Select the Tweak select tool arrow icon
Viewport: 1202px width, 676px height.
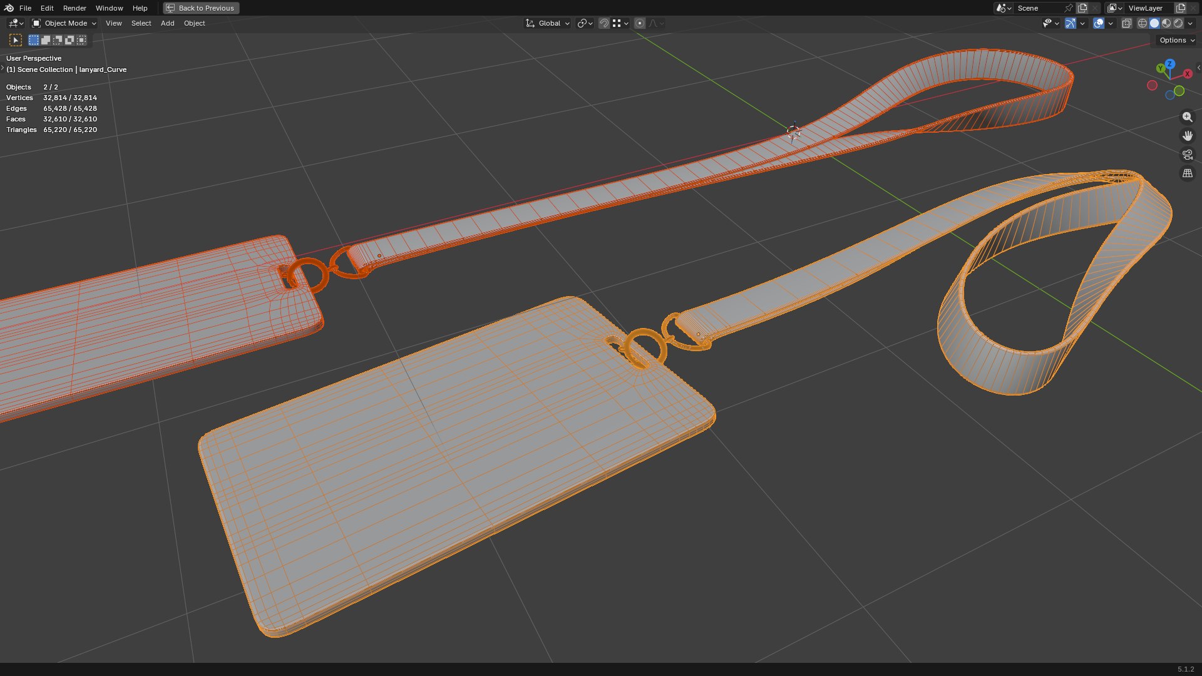(16, 40)
